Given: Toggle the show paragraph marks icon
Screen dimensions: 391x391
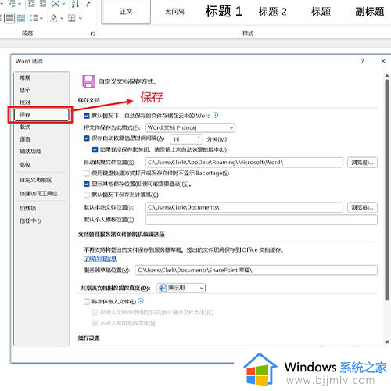Looking at the screenshot, I should 88,4.
